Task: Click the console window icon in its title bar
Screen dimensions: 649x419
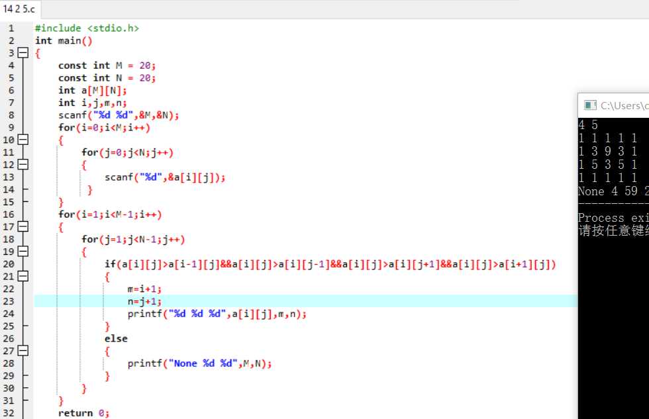Action: coord(590,105)
